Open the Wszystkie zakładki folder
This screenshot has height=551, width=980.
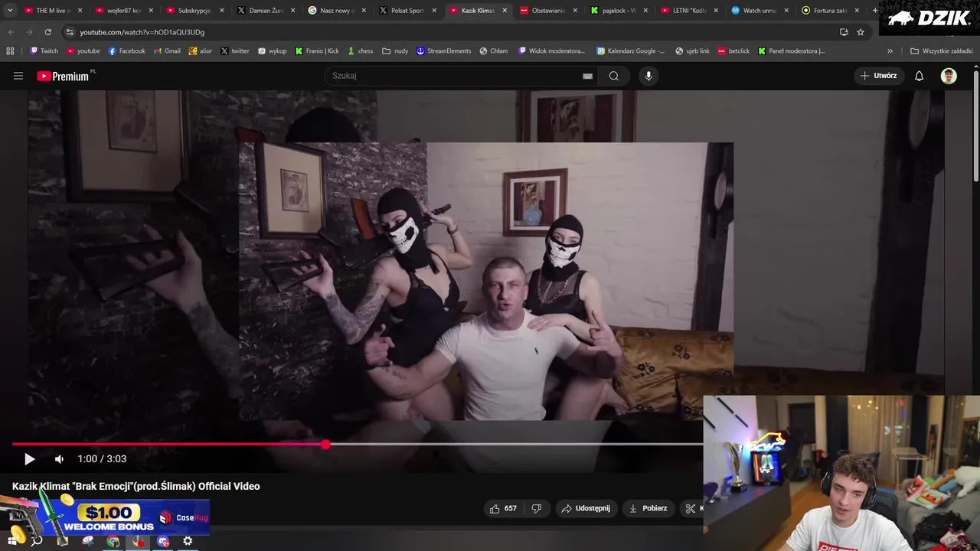(x=941, y=51)
